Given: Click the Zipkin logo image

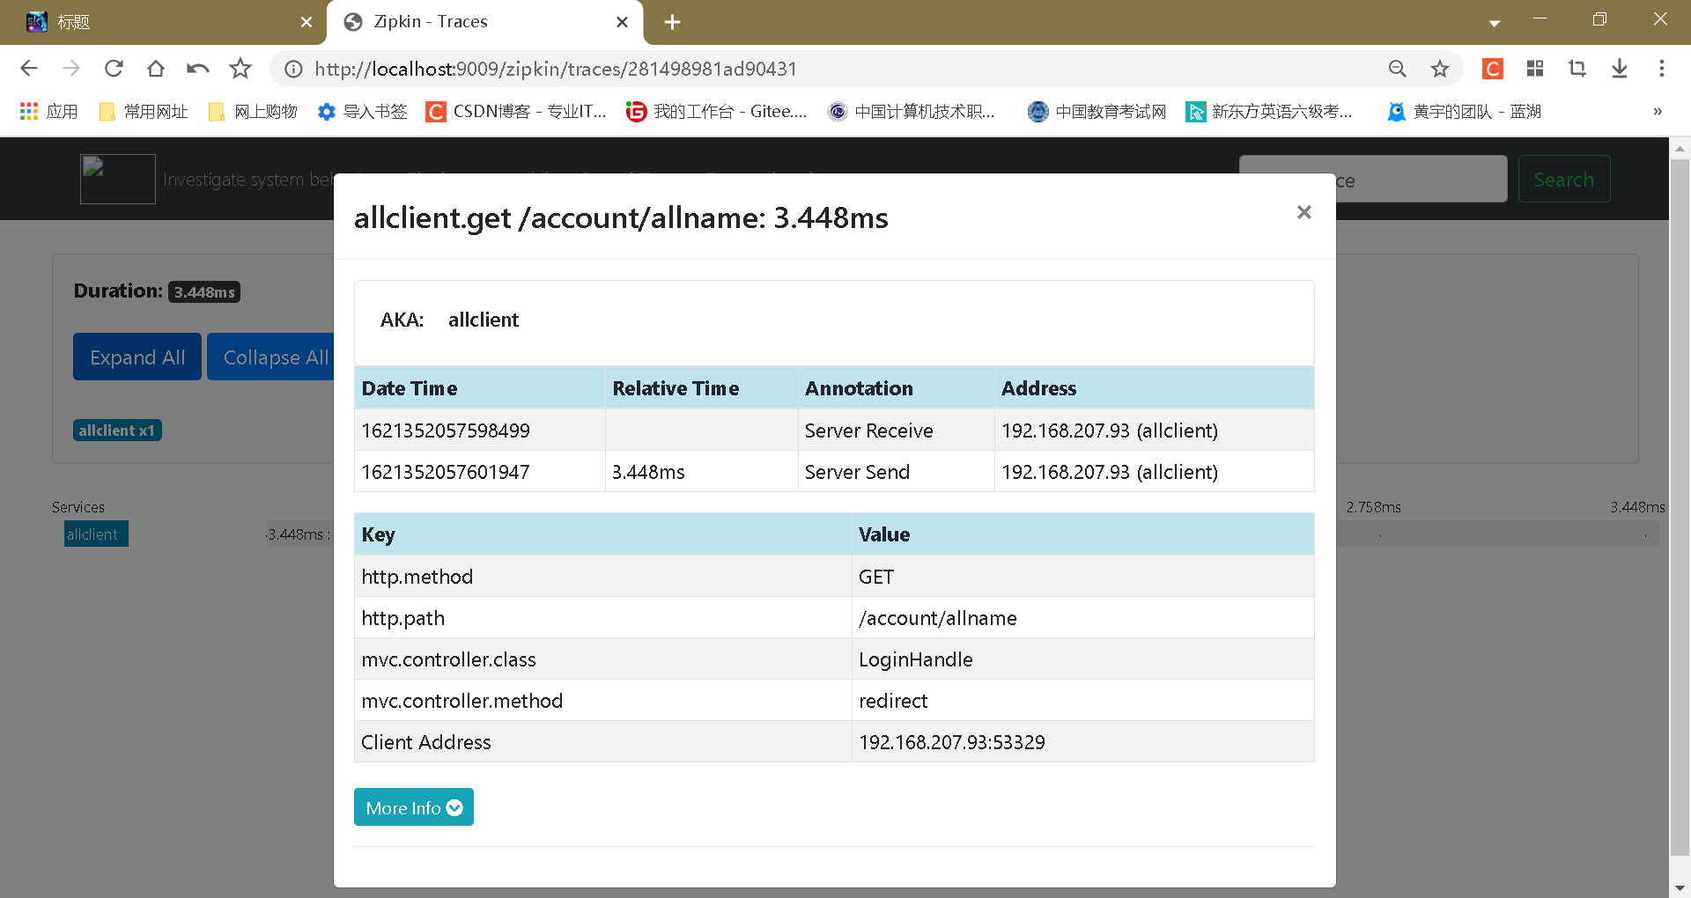Looking at the screenshot, I should pyautogui.click(x=118, y=179).
